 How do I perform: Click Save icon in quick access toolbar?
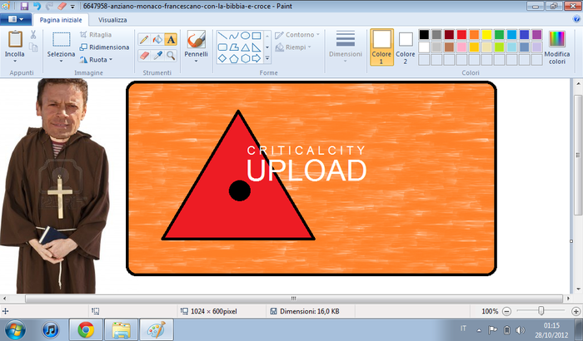click(x=24, y=6)
